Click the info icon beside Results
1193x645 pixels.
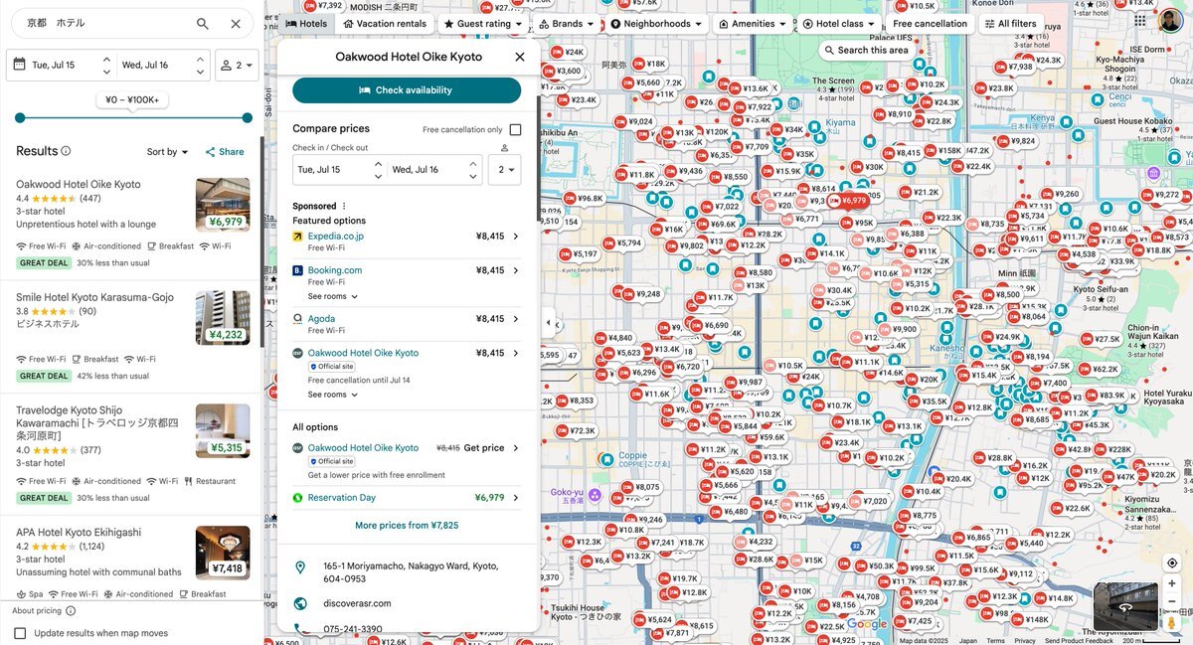66,151
